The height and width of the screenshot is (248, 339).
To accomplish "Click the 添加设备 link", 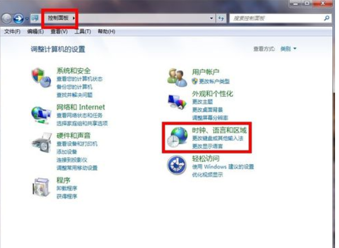I will (x=67, y=152).
